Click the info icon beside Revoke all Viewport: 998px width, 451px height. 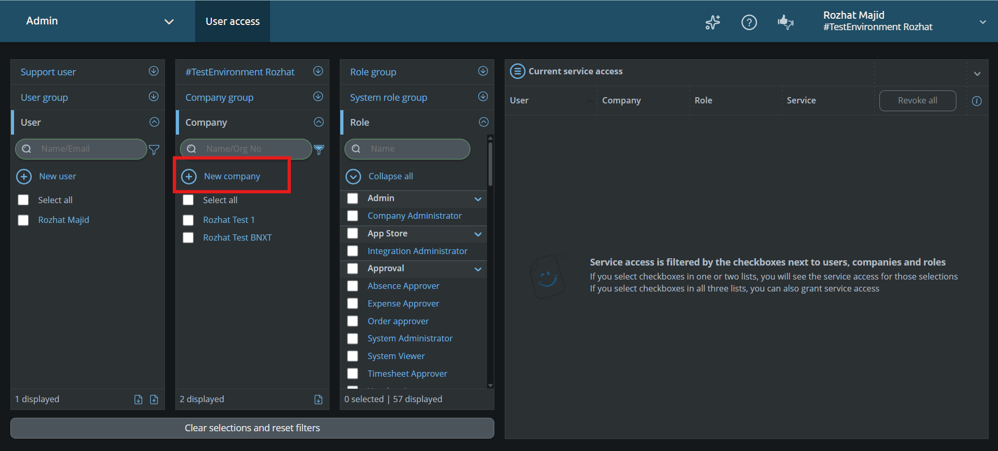pos(977,101)
